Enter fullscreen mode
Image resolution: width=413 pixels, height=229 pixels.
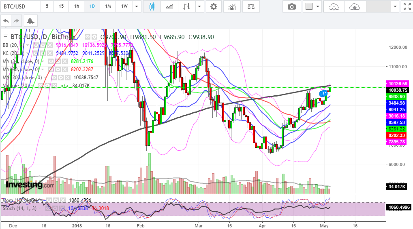(406, 6)
